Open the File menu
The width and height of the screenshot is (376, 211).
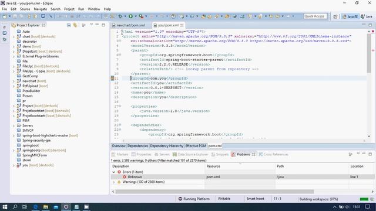(x=4, y=9)
